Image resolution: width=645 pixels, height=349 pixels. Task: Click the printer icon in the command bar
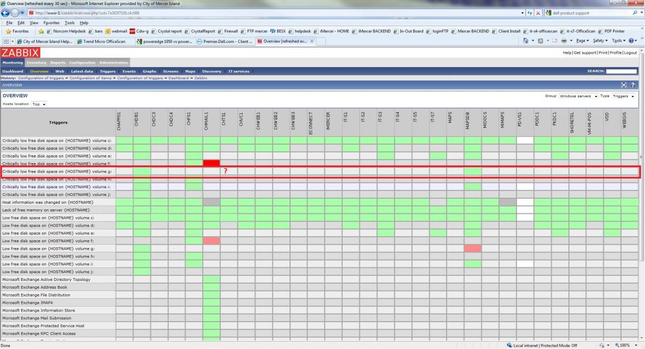[564, 41]
